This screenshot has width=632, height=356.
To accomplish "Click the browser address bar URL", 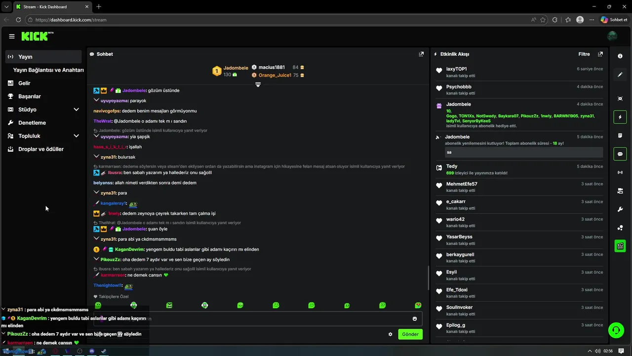I will [71, 20].
